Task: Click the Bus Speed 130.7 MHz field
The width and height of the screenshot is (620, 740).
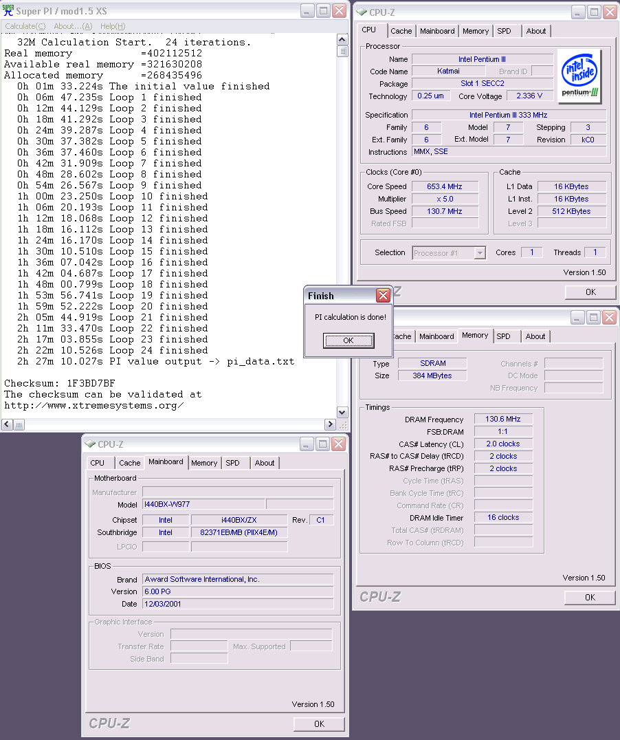Action: tap(445, 211)
